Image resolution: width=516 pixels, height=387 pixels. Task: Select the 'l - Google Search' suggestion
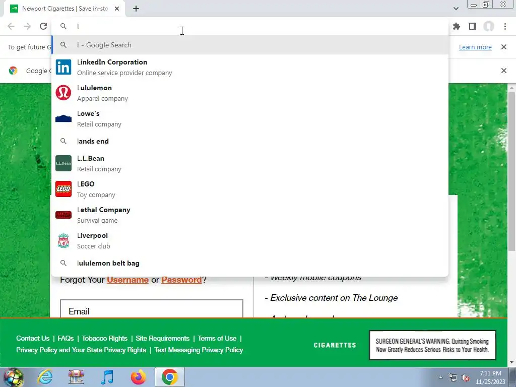click(250, 45)
